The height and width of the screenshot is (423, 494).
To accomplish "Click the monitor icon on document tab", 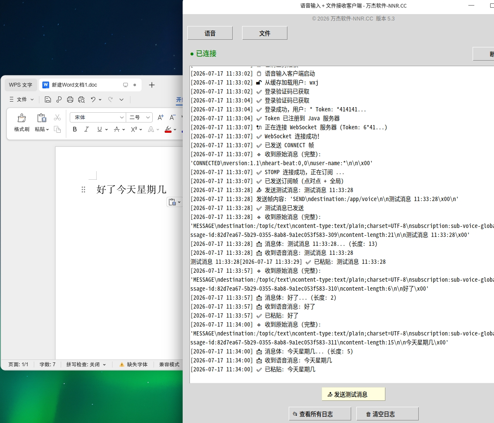I will tap(125, 85).
